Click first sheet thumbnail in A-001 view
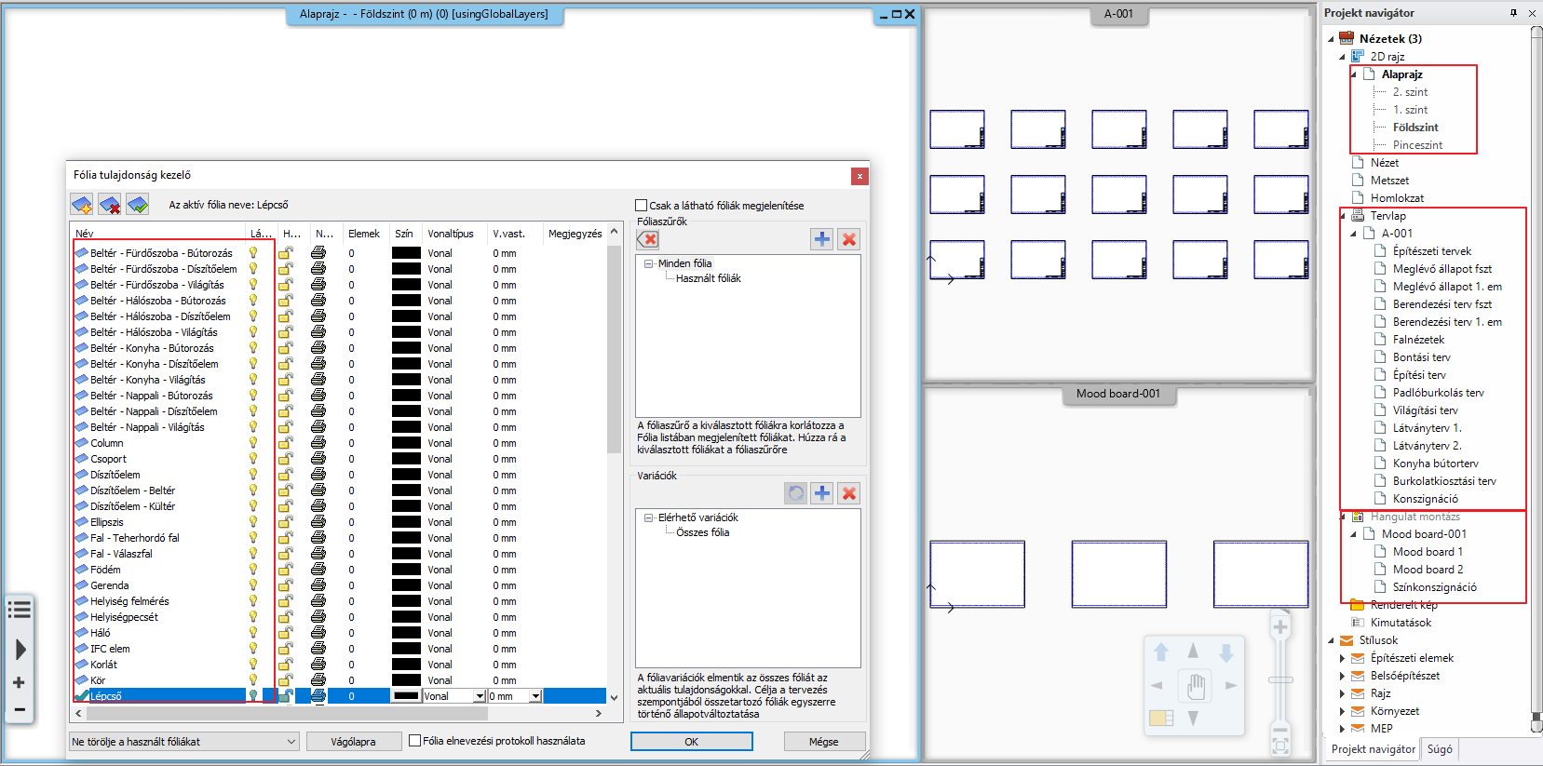1543x766 pixels. (x=956, y=129)
